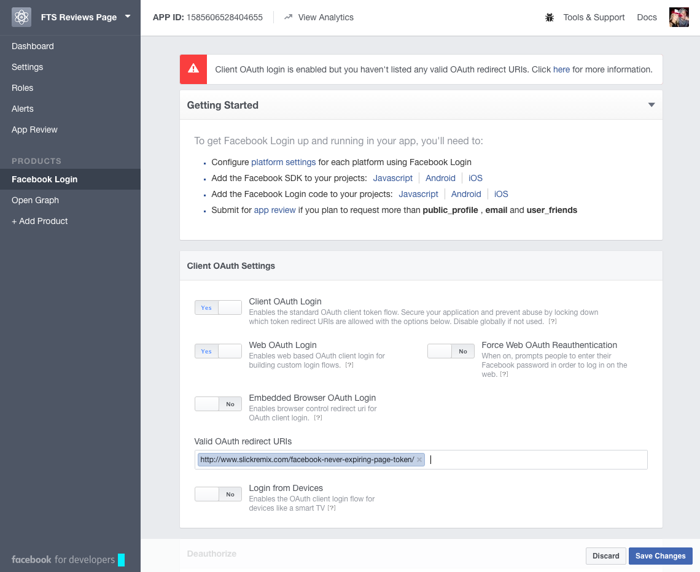Click help [?] for Force Web OAuth Reauthentication
Screen dimensions: 700x572
point(504,374)
